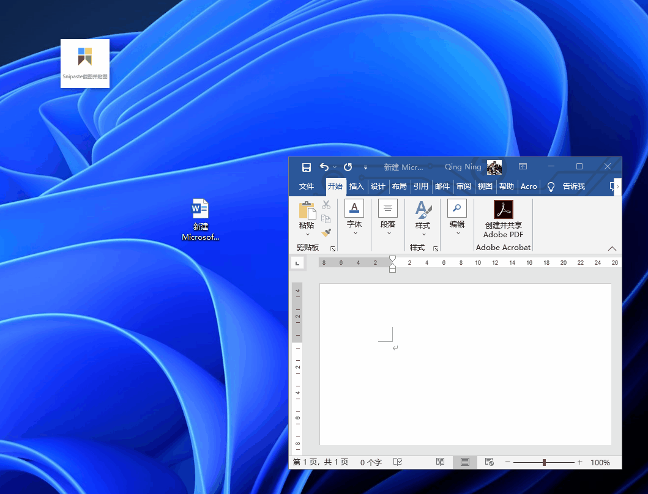648x494 pixels.
Task: Switch to the 设计 tab
Action: click(x=378, y=186)
